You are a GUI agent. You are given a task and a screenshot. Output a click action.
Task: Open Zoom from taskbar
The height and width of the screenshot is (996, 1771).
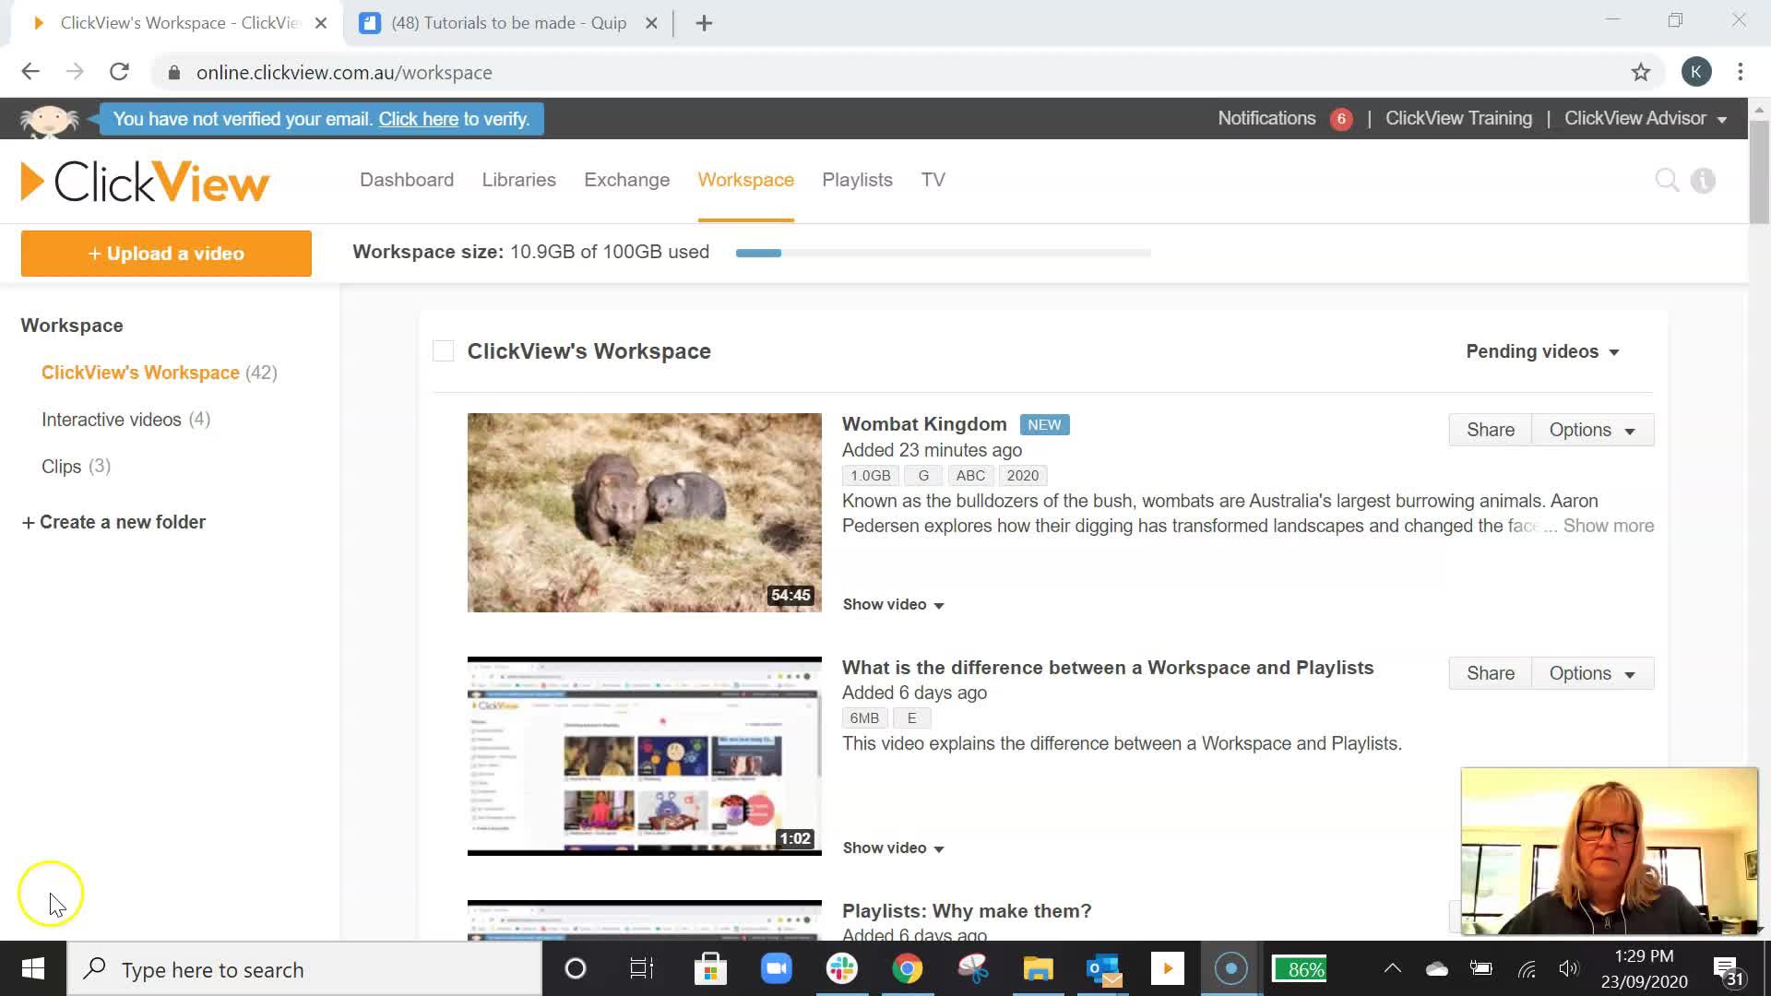(777, 969)
